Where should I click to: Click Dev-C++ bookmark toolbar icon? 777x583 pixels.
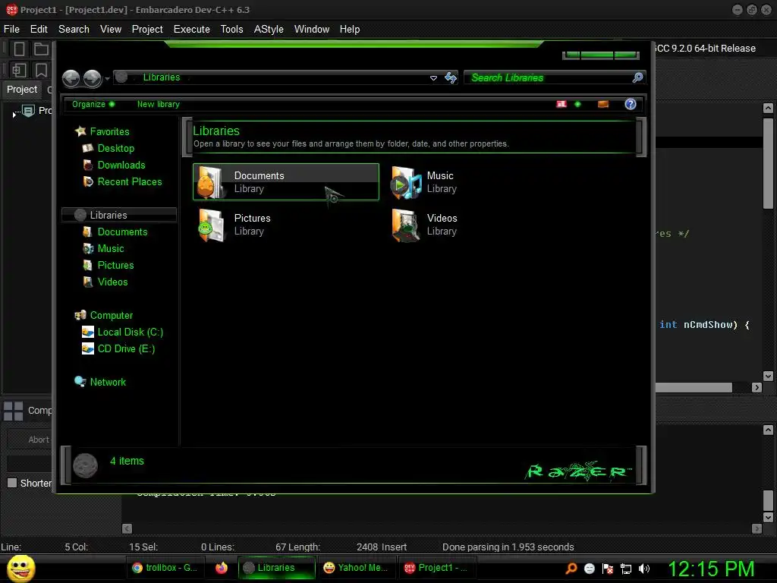(41, 70)
